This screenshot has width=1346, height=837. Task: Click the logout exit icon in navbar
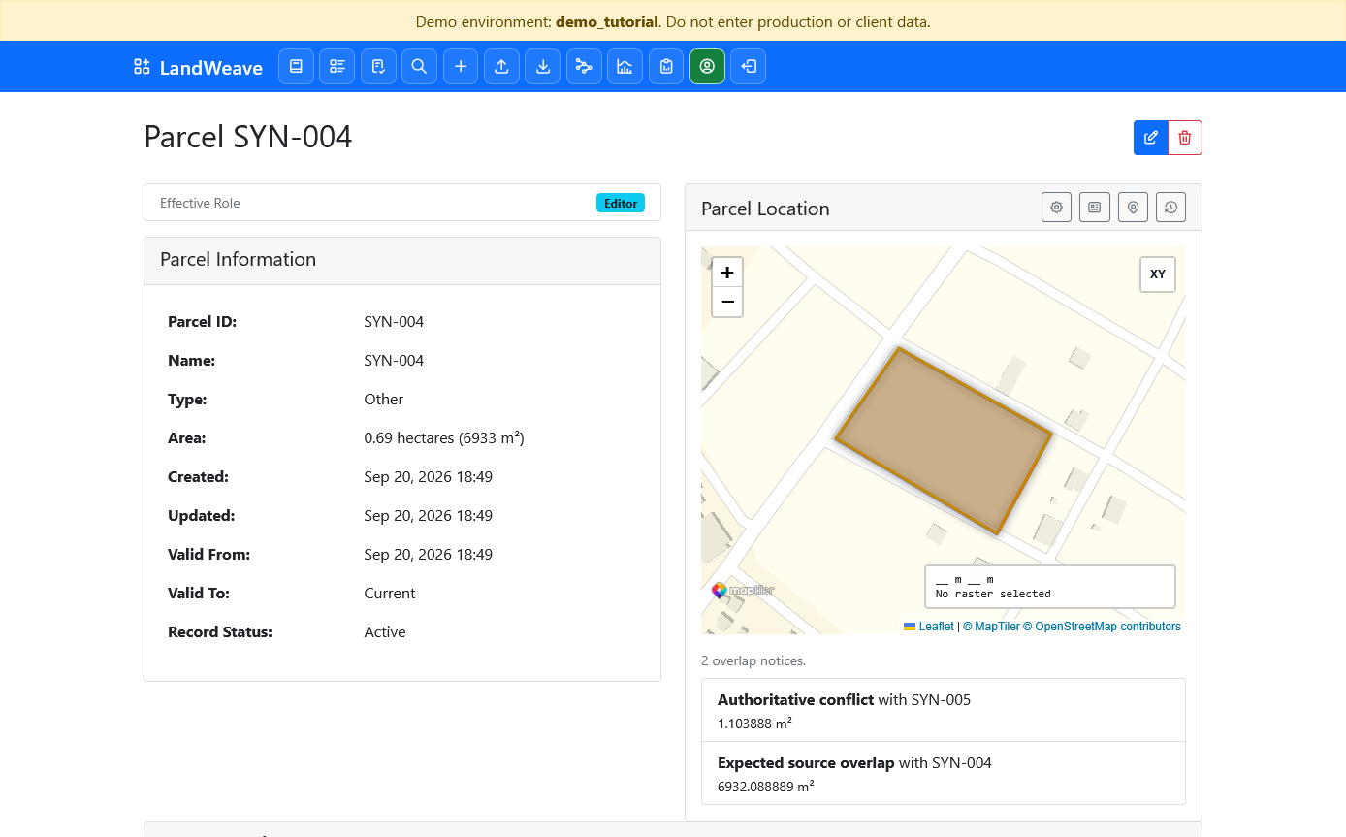pyautogui.click(x=749, y=66)
